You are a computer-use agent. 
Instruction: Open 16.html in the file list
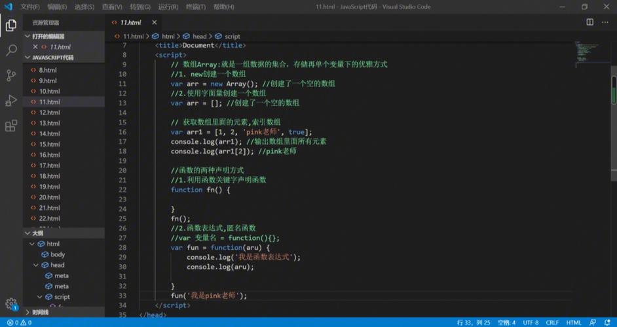pos(64,155)
